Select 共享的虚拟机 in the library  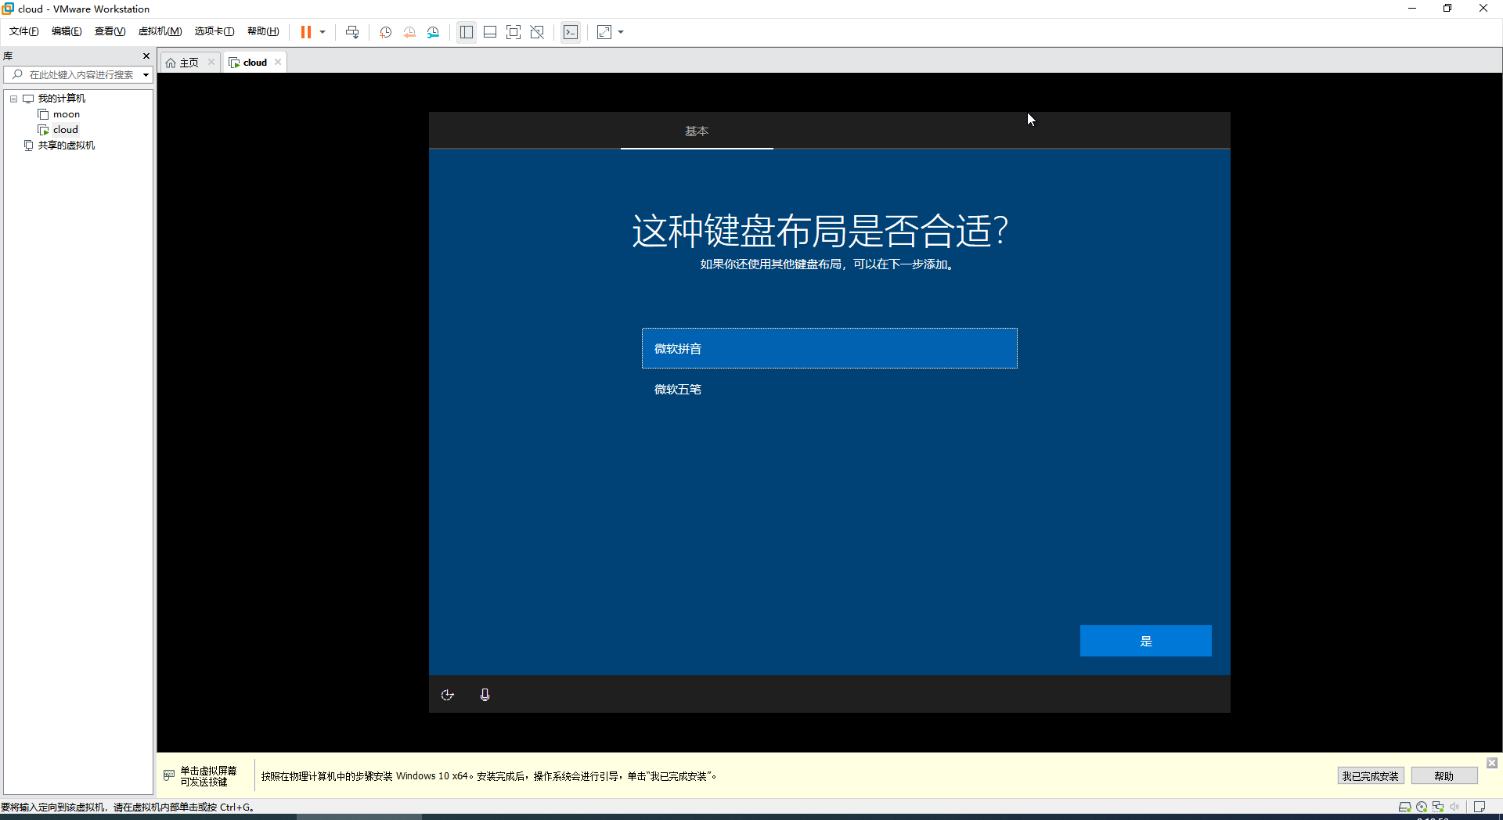67,146
